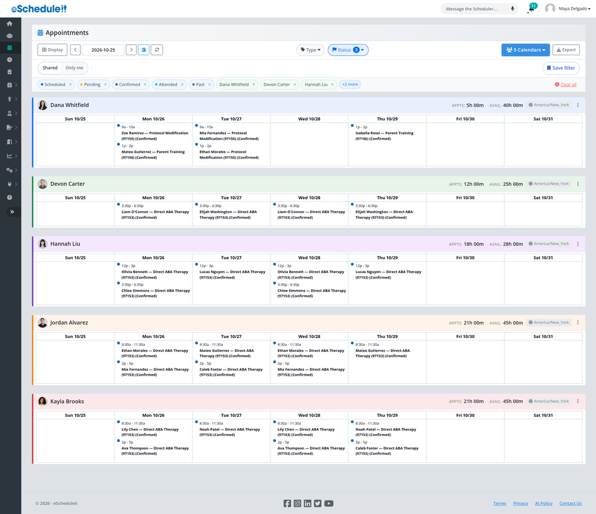Open the AI Policy footer link

(544, 503)
